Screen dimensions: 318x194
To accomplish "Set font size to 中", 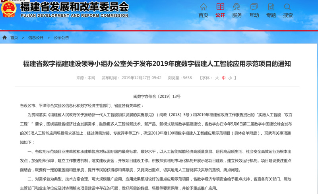I will point(223,78).
